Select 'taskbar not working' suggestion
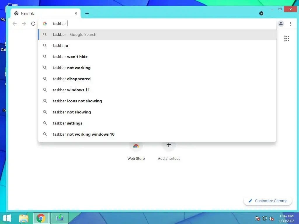 pos(157,68)
